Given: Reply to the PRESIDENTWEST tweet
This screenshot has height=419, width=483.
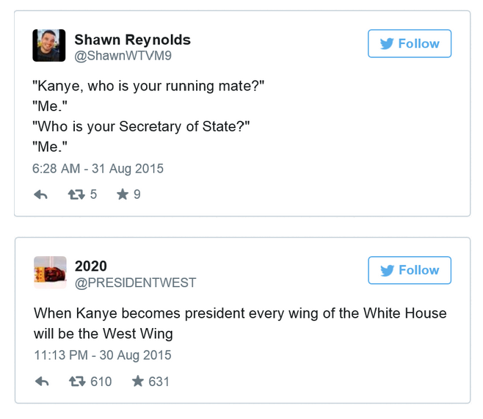Looking at the screenshot, I should [x=42, y=382].
